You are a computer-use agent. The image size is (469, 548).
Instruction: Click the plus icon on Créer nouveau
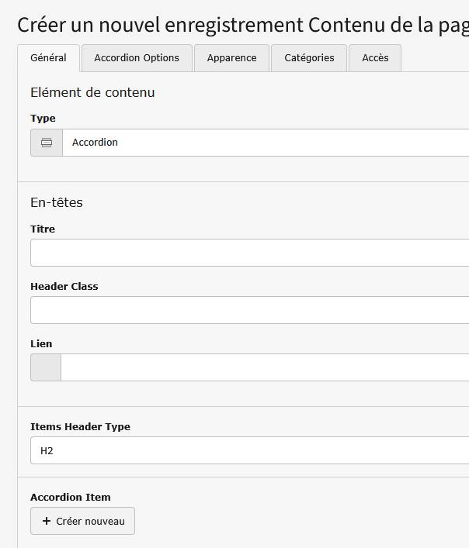47,521
